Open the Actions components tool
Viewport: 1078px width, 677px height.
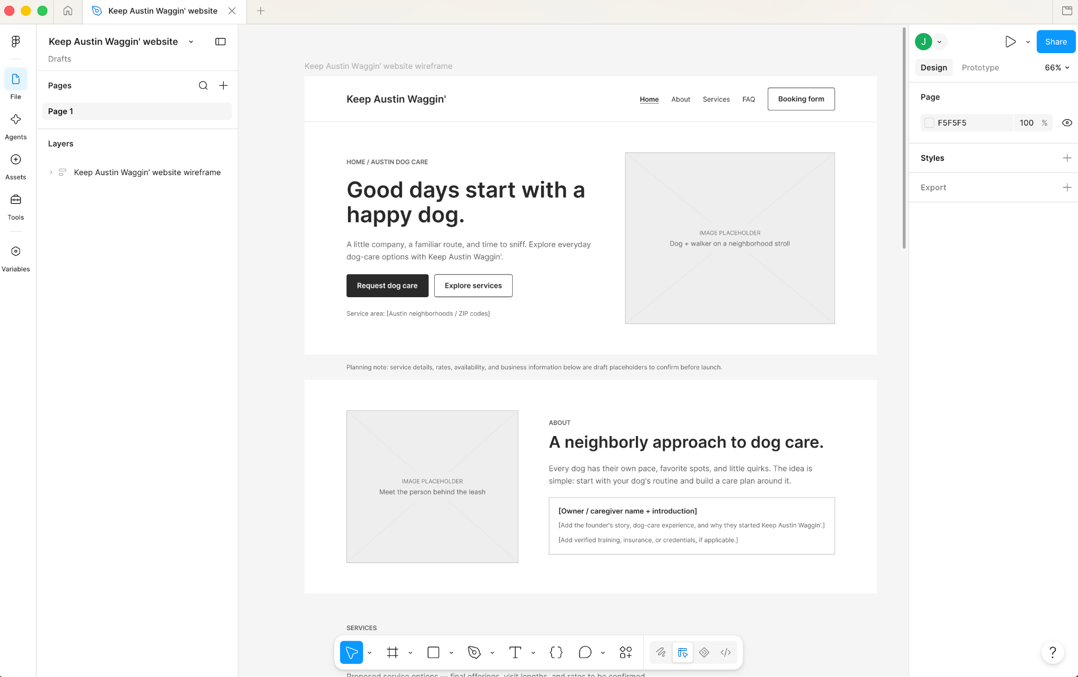[x=626, y=652]
